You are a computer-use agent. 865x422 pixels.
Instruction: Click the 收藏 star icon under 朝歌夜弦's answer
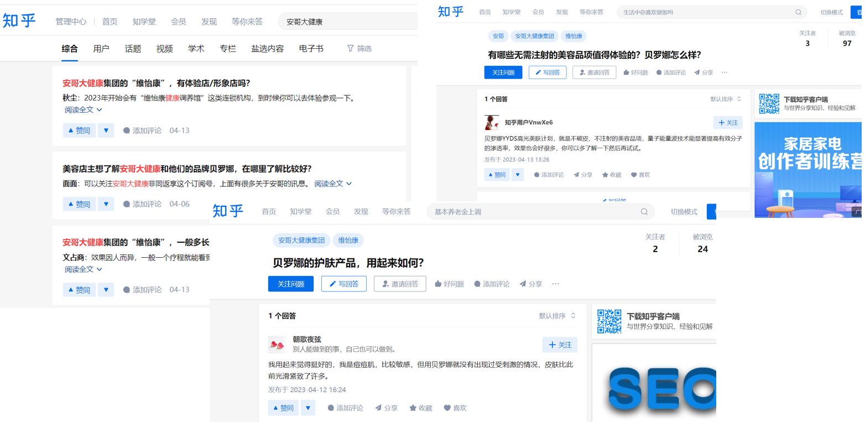[x=413, y=408]
